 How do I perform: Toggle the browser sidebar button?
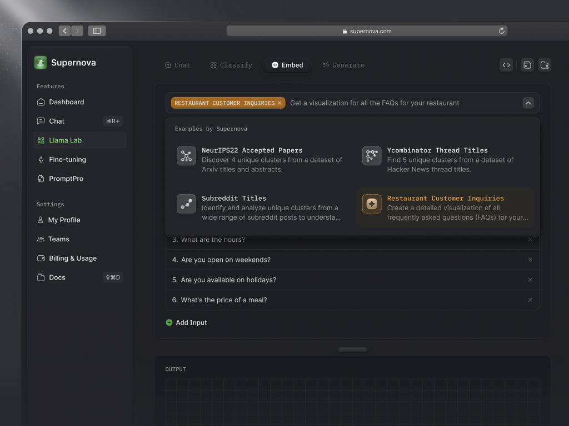pyautogui.click(x=97, y=31)
